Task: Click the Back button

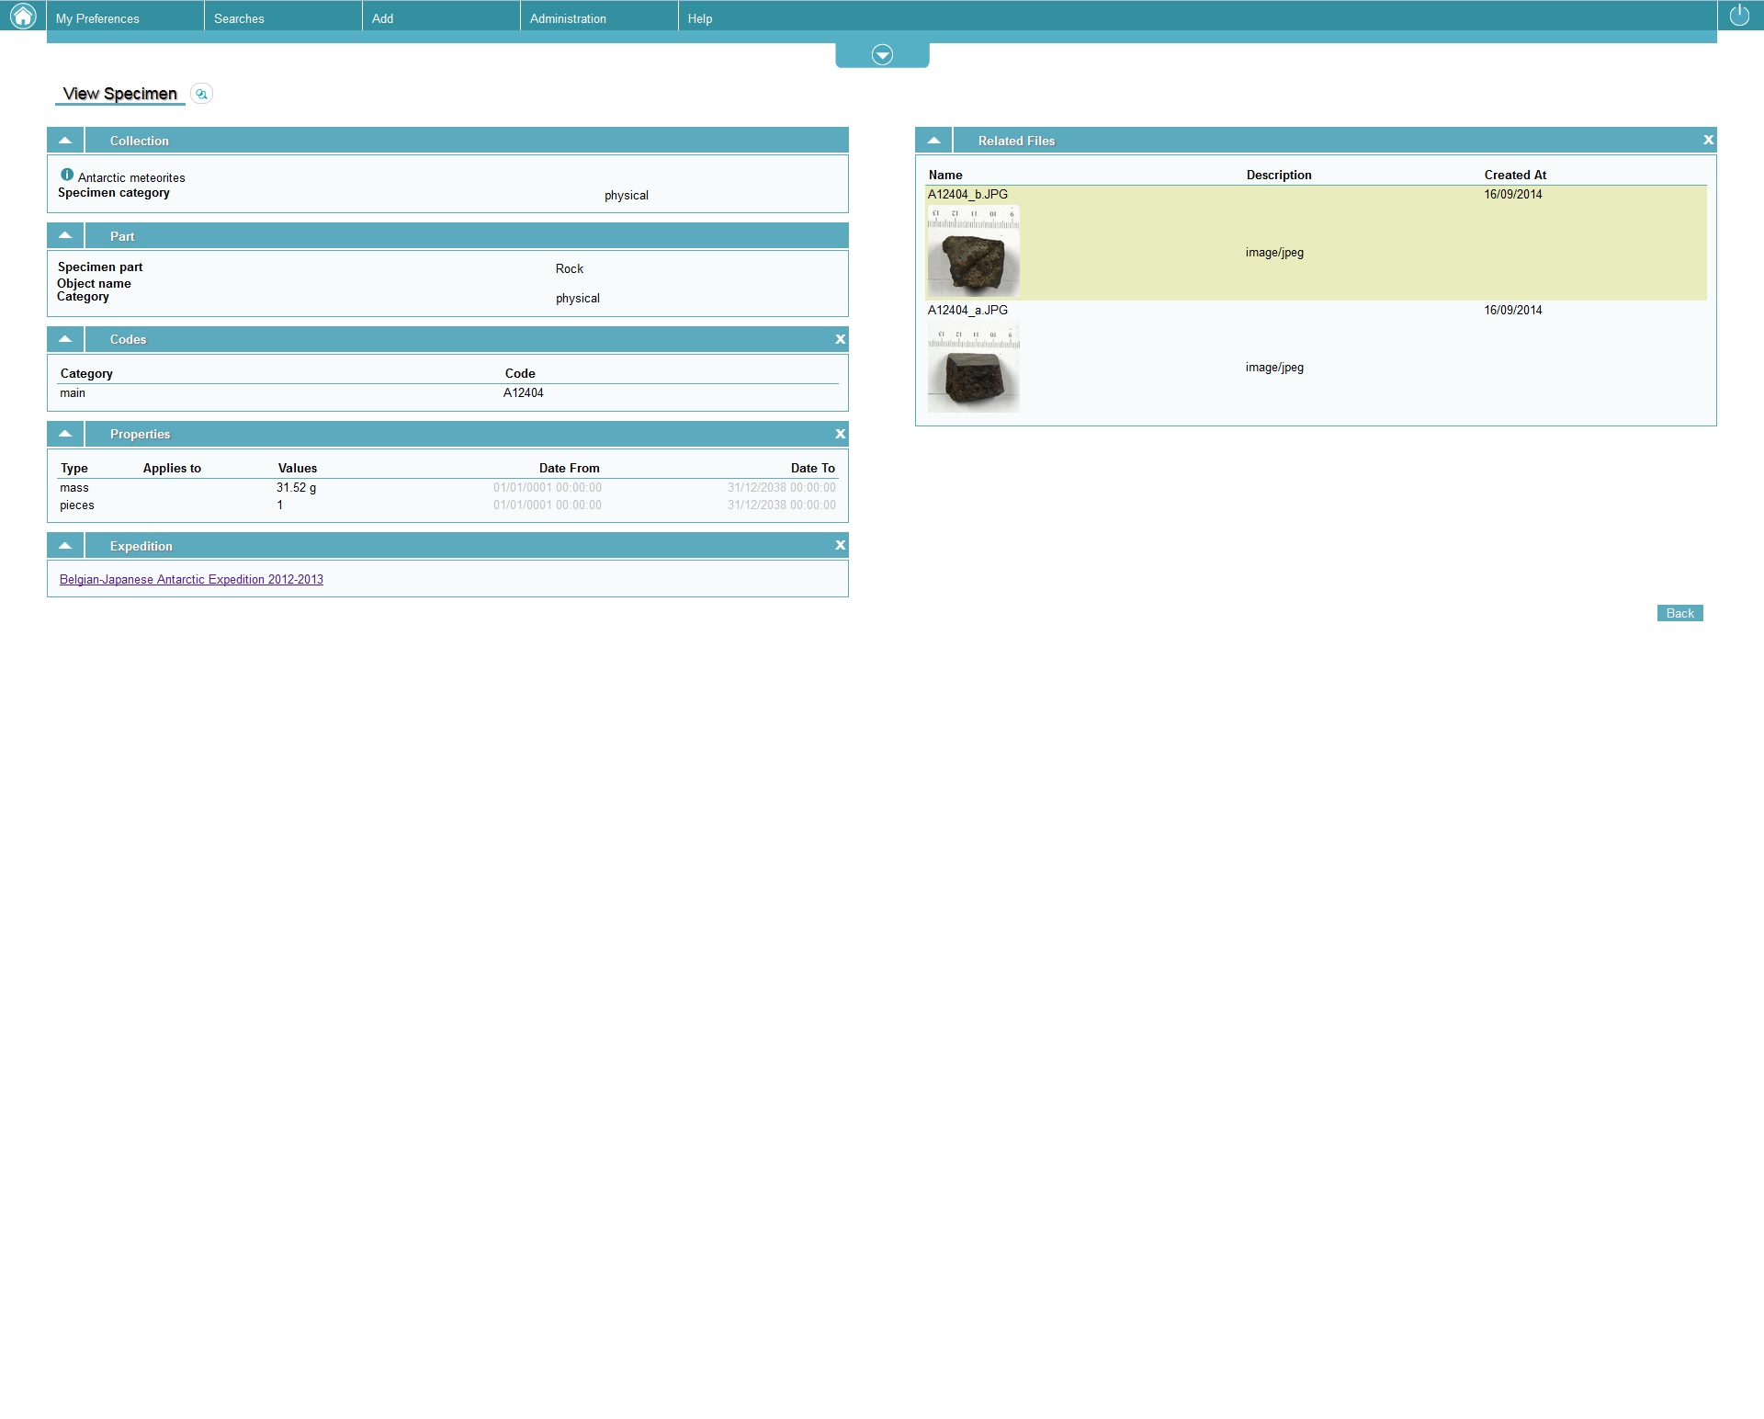Action: pos(1679,613)
